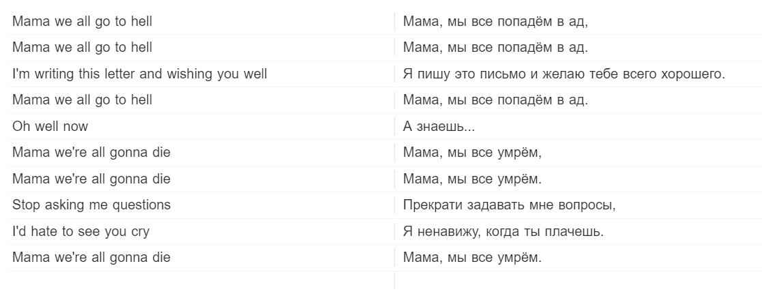Click 'Mama we're all gonna die' above 'Stop asking'
The image size is (762, 296).
tap(91, 179)
